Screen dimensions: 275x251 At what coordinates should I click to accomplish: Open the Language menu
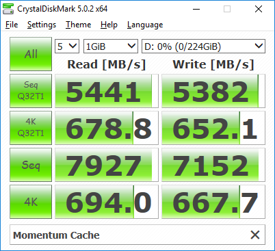(145, 25)
